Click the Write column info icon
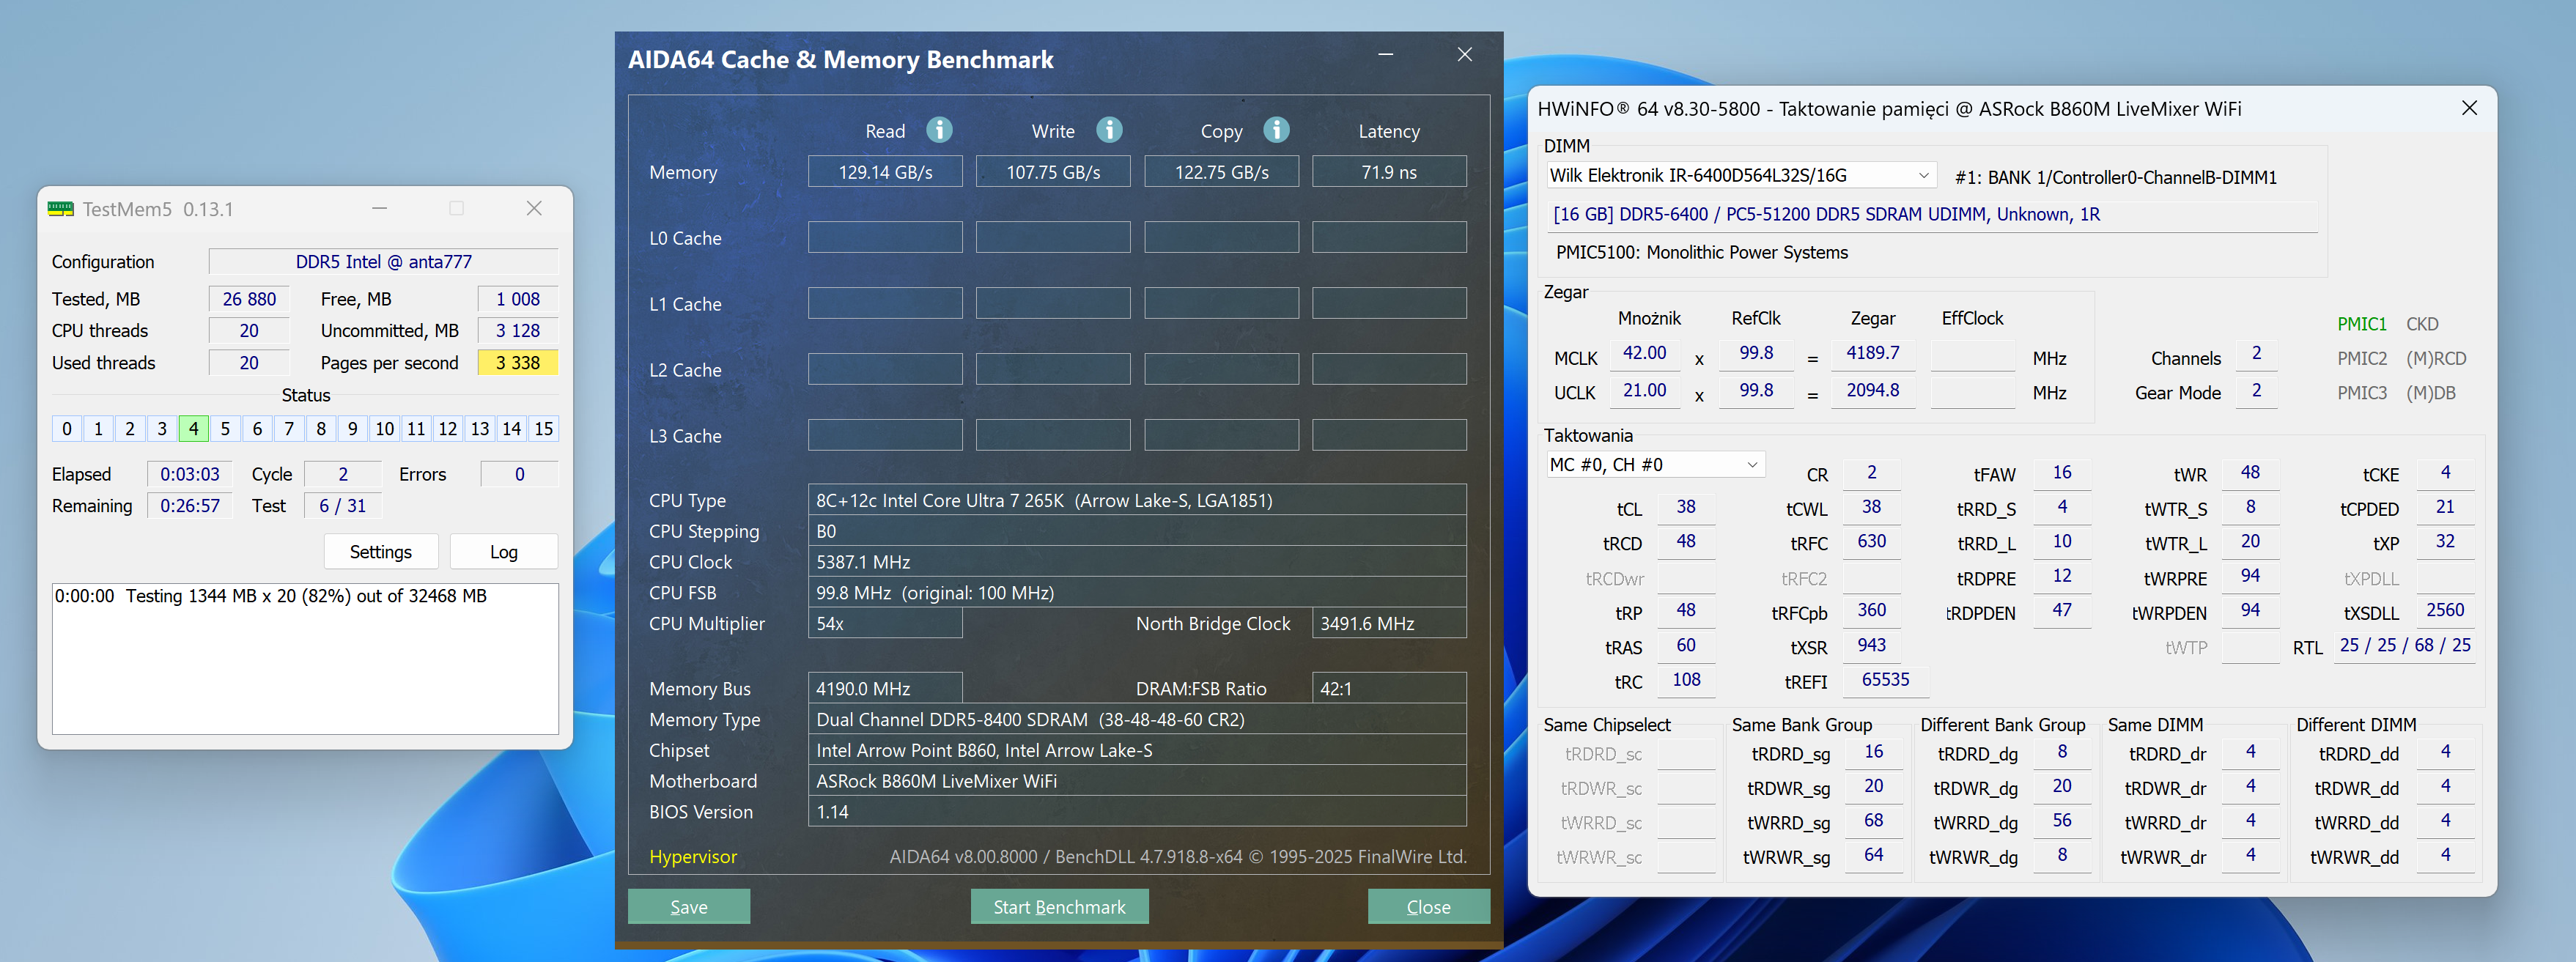This screenshot has width=2576, height=962. coord(1109,130)
